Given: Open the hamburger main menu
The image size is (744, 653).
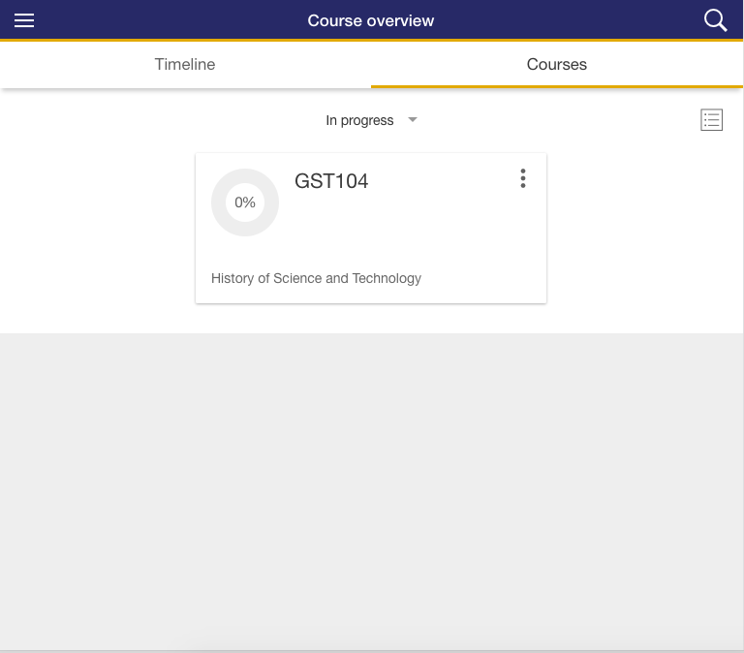Looking at the screenshot, I should (x=24, y=20).
